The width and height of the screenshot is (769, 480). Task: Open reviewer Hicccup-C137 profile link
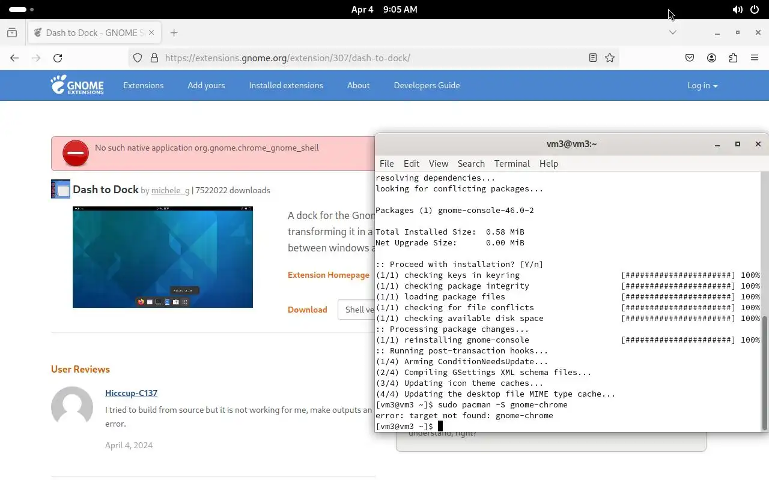pyautogui.click(x=131, y=393)
